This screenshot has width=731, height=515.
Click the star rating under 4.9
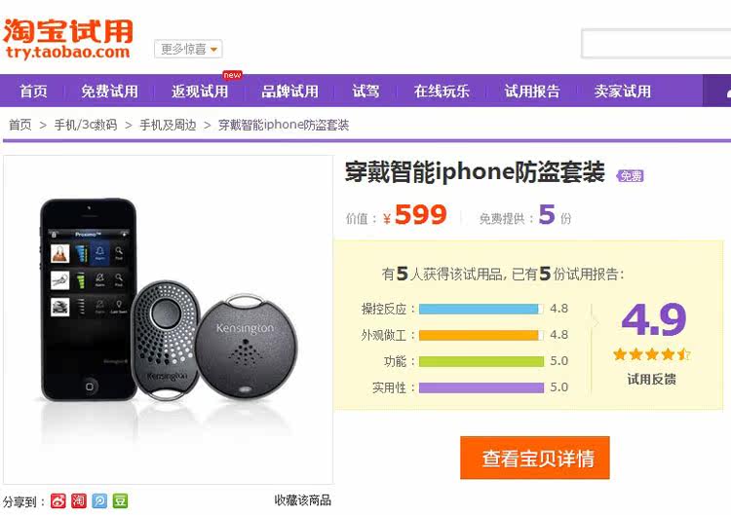[x=652, y=354]
